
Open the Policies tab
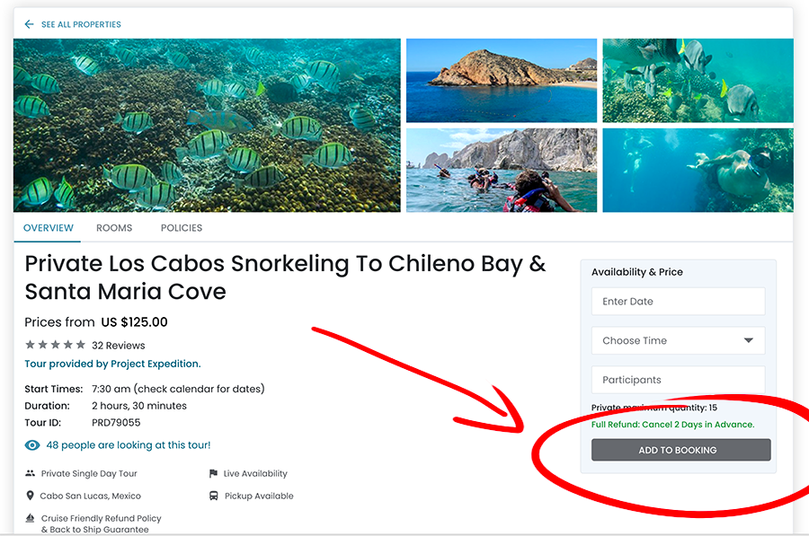(x=182, y=228)
